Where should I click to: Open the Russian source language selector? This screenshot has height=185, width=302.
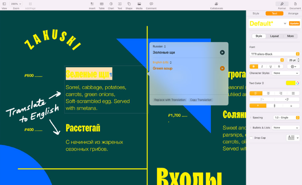(x=159, y=46)
